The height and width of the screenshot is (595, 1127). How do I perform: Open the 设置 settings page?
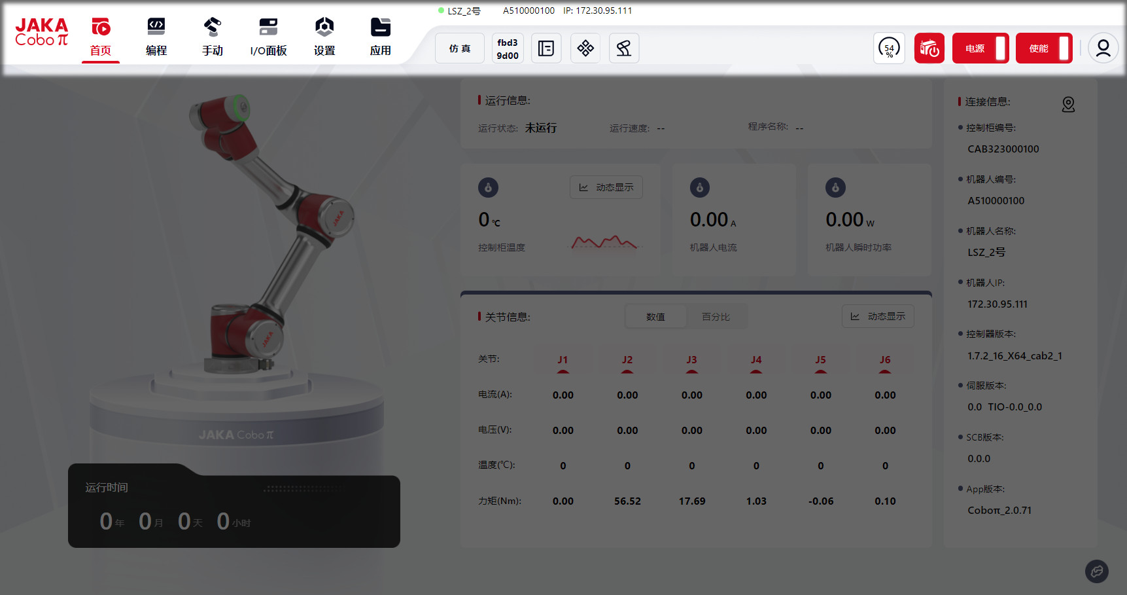pos(324,37)
